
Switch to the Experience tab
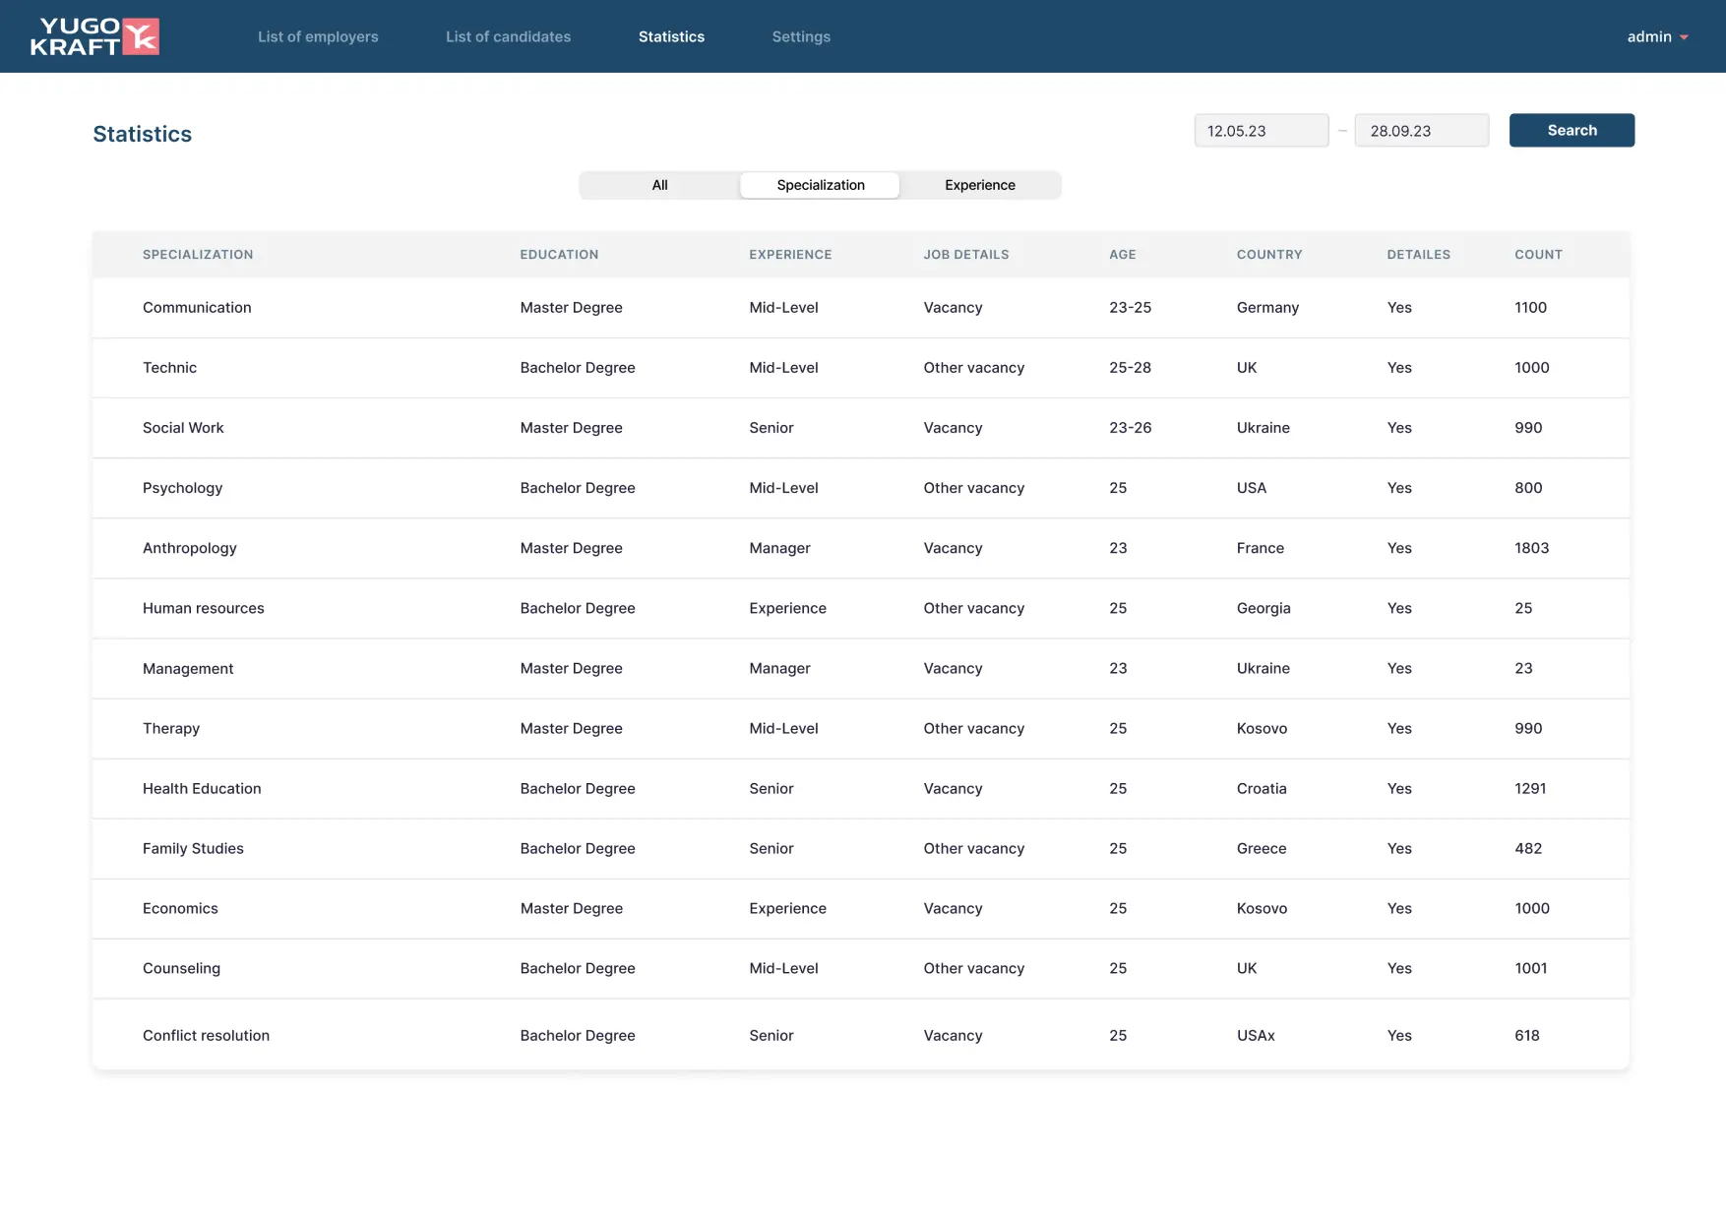(x=979, y=185)
